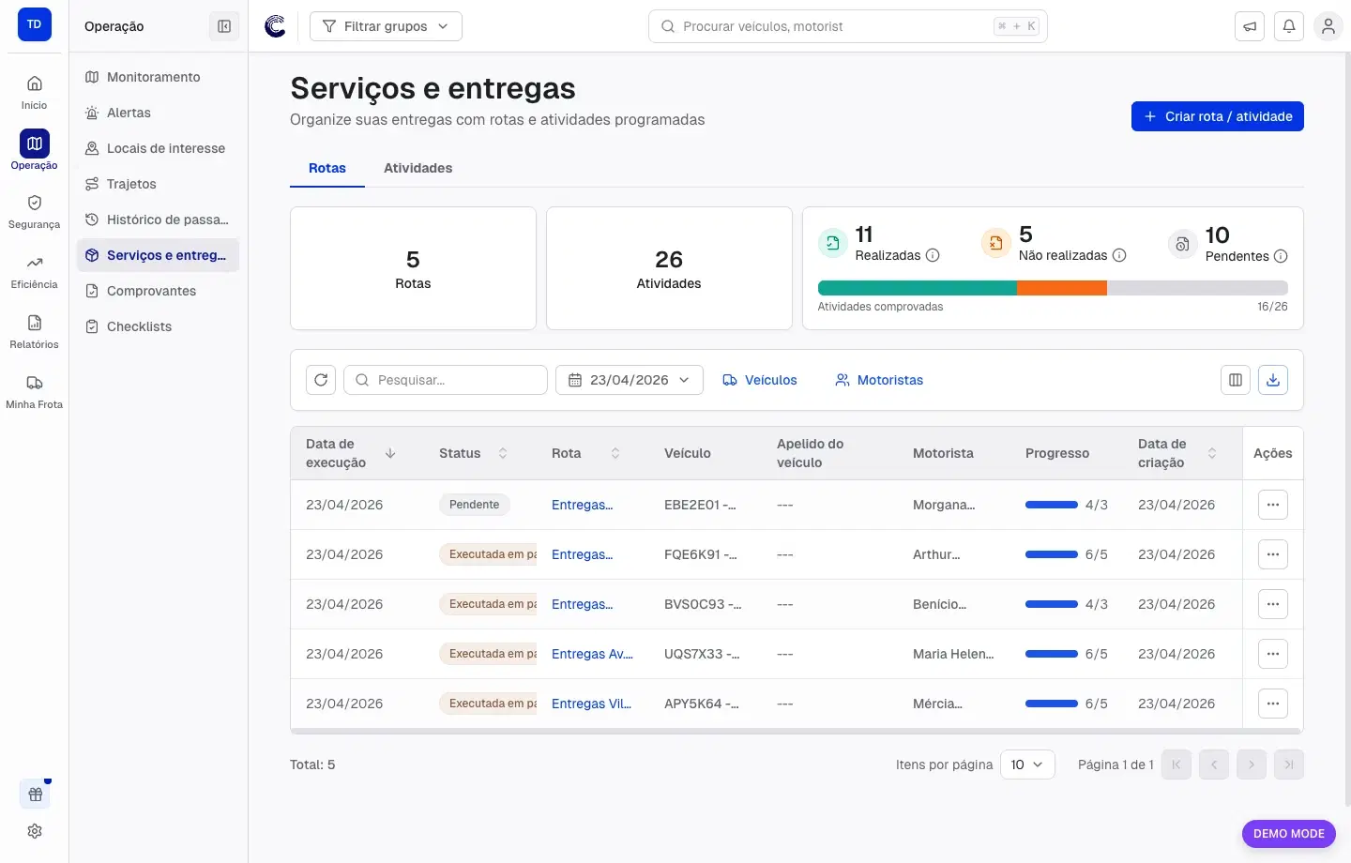Open the settings gear icon
This screenshot has width=1351, height=863.
35,831
